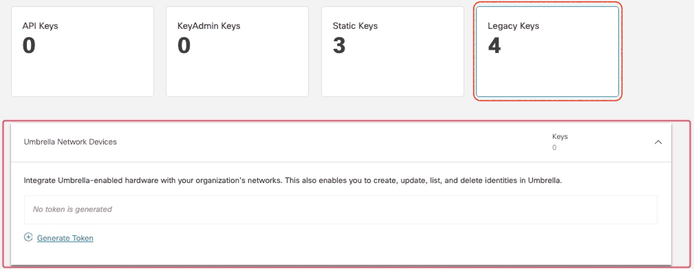Select the Legacy Keys card
This screenshot has width=694, height=269.
point(547,51)
